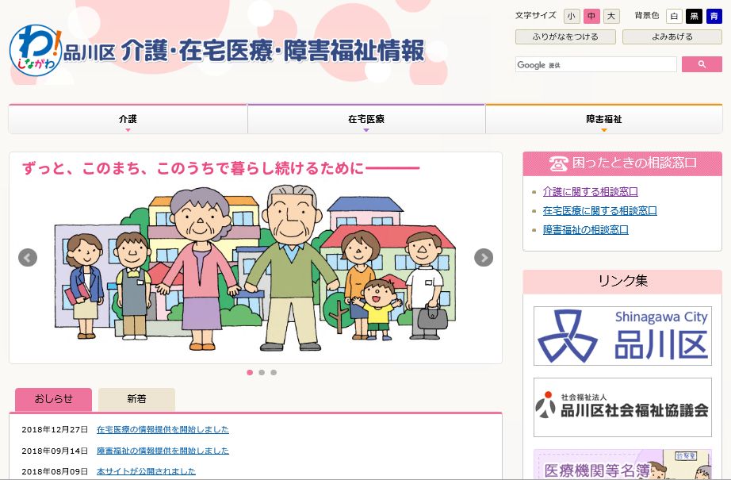Expand the 障害福祉 navigation menu
This screenshot has width=731, height=480.
pos(604,120)
